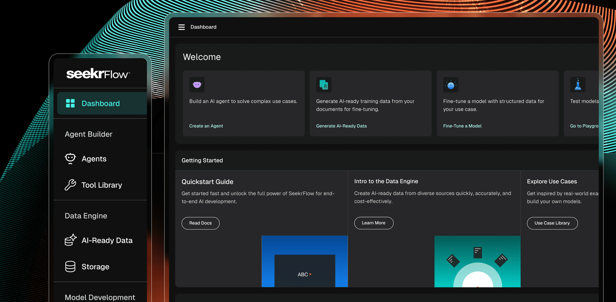Click the blue fine-tune icon on the card
Image resolution: width=616 pixels, height=302 pixels.
(451, 85)
